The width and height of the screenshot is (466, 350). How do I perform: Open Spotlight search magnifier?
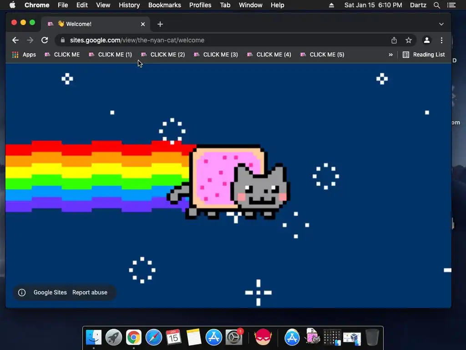click(x=437, y=5)
